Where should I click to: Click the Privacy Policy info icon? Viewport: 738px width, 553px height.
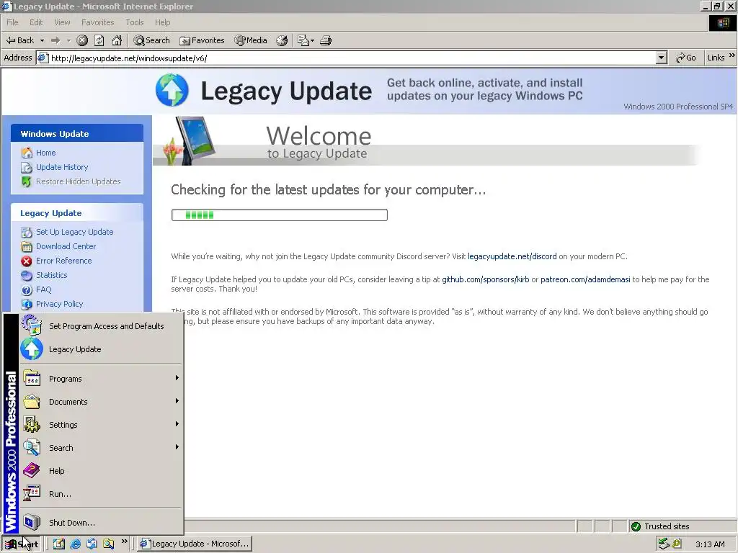click(27, 305)
